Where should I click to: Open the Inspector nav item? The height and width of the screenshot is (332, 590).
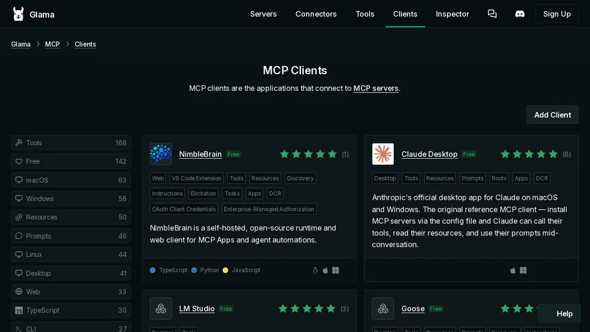point(453,14)
